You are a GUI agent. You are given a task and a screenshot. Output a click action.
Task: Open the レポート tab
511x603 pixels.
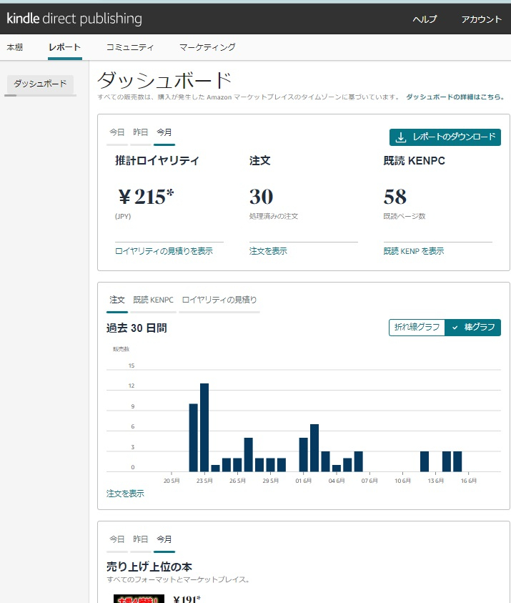[x=64, y=47]
